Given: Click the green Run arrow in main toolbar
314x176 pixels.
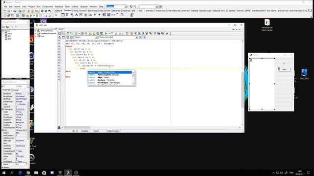Looking at the screenshot, I should coord(31,16).
